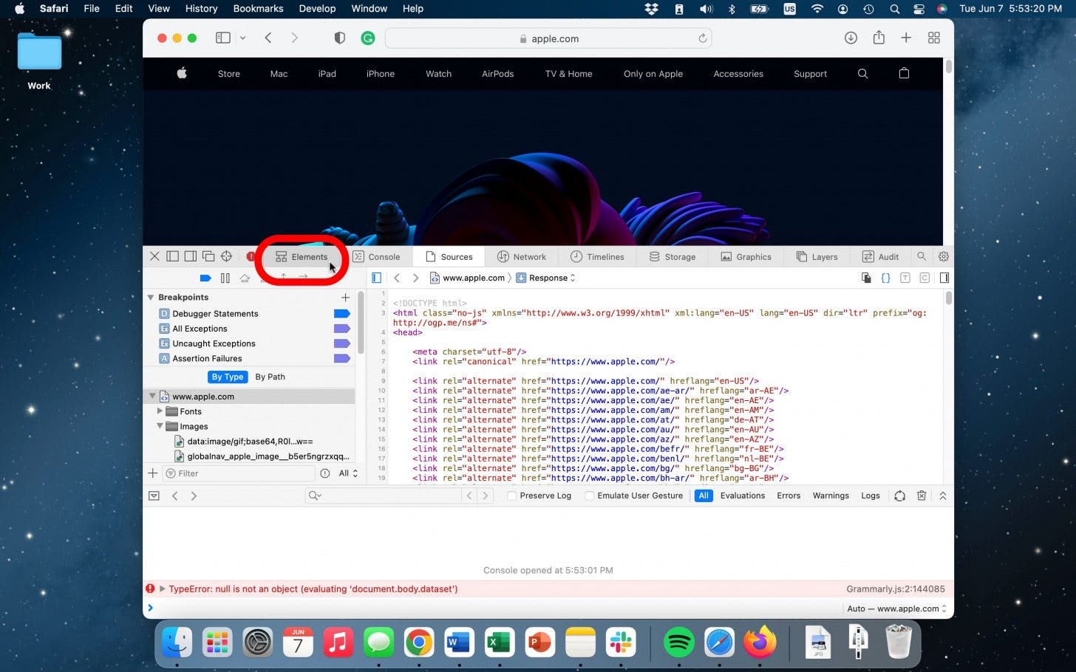Click the red error count indicator
This screenshot has height=672, width=1076.
coord(251,256)
